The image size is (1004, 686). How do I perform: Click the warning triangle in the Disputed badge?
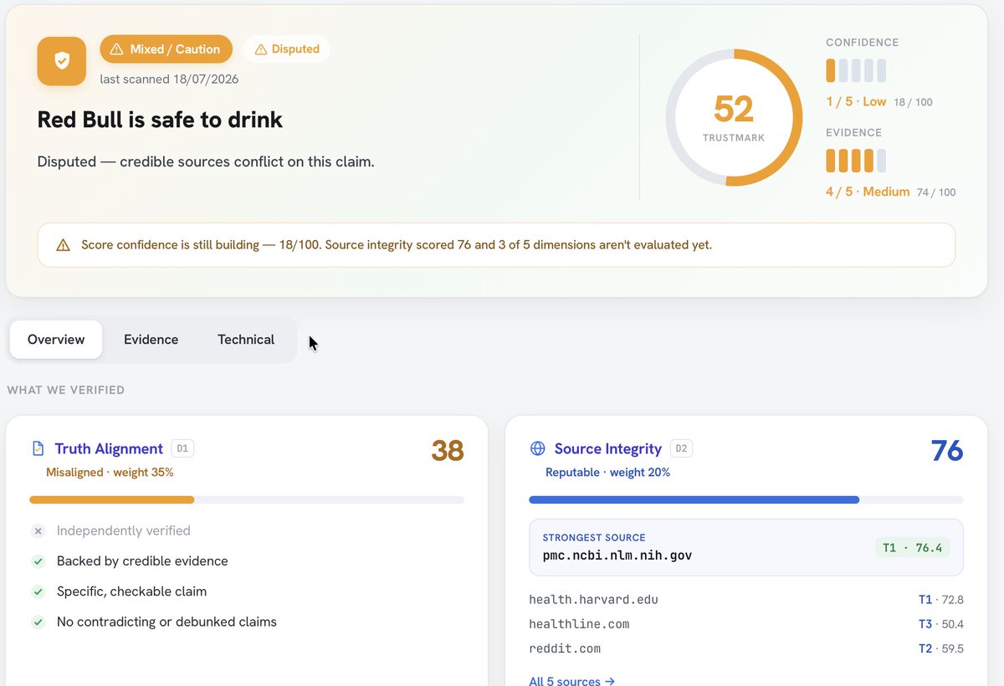[261, 49]
